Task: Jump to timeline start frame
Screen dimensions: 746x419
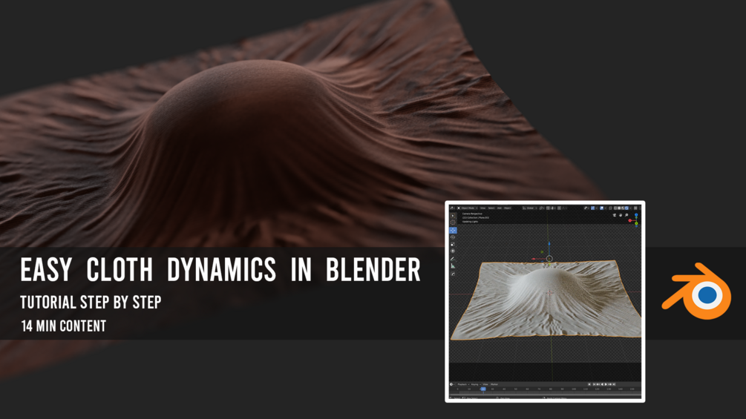Action: [x=595, y=384]
